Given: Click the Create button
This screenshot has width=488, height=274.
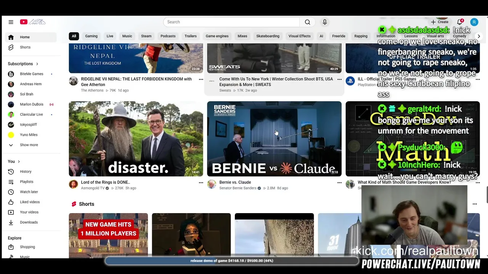Looking at the screenshot, I should [440, 22].
